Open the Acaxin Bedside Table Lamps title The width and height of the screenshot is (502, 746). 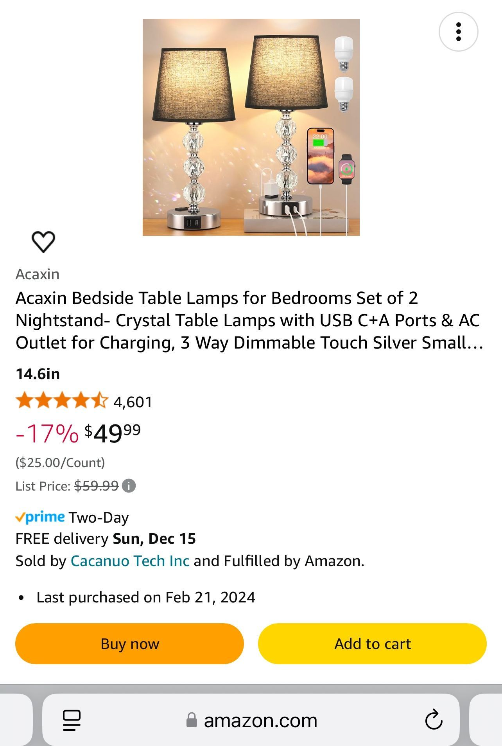click(x=249, y=320)
